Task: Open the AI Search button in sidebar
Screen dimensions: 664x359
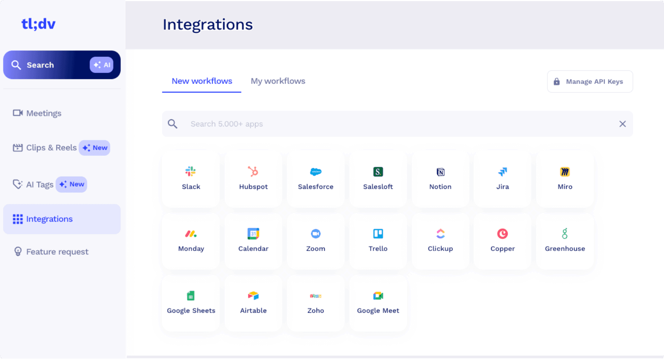Action: [x=62, y=65]
